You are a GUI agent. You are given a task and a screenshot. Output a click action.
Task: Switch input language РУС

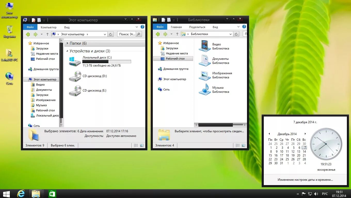click(325, 194)
